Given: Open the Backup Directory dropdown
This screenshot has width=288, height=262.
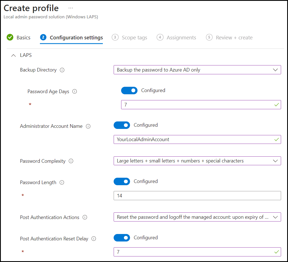Looking at the screenshot, I should point(197,70).
